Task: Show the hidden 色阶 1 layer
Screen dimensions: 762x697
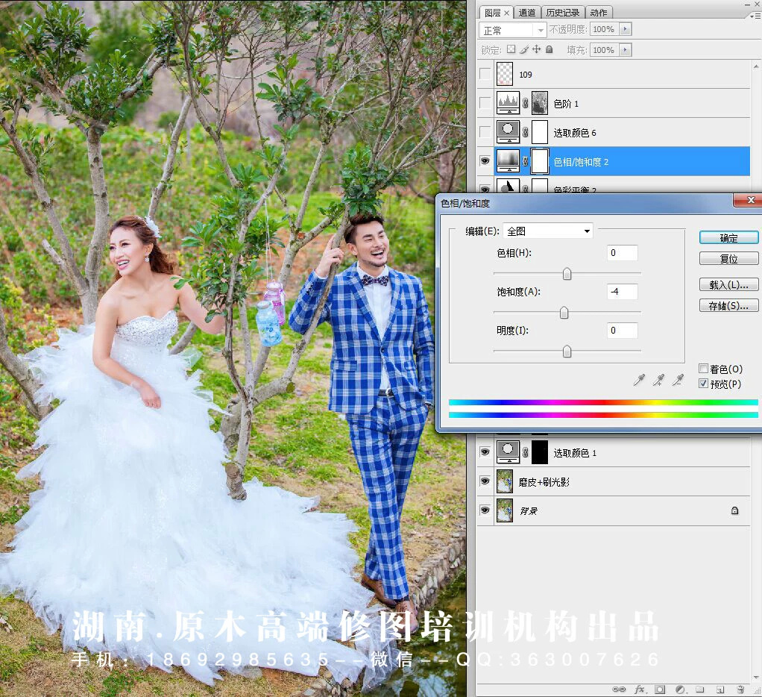Action: click(485, 103)
